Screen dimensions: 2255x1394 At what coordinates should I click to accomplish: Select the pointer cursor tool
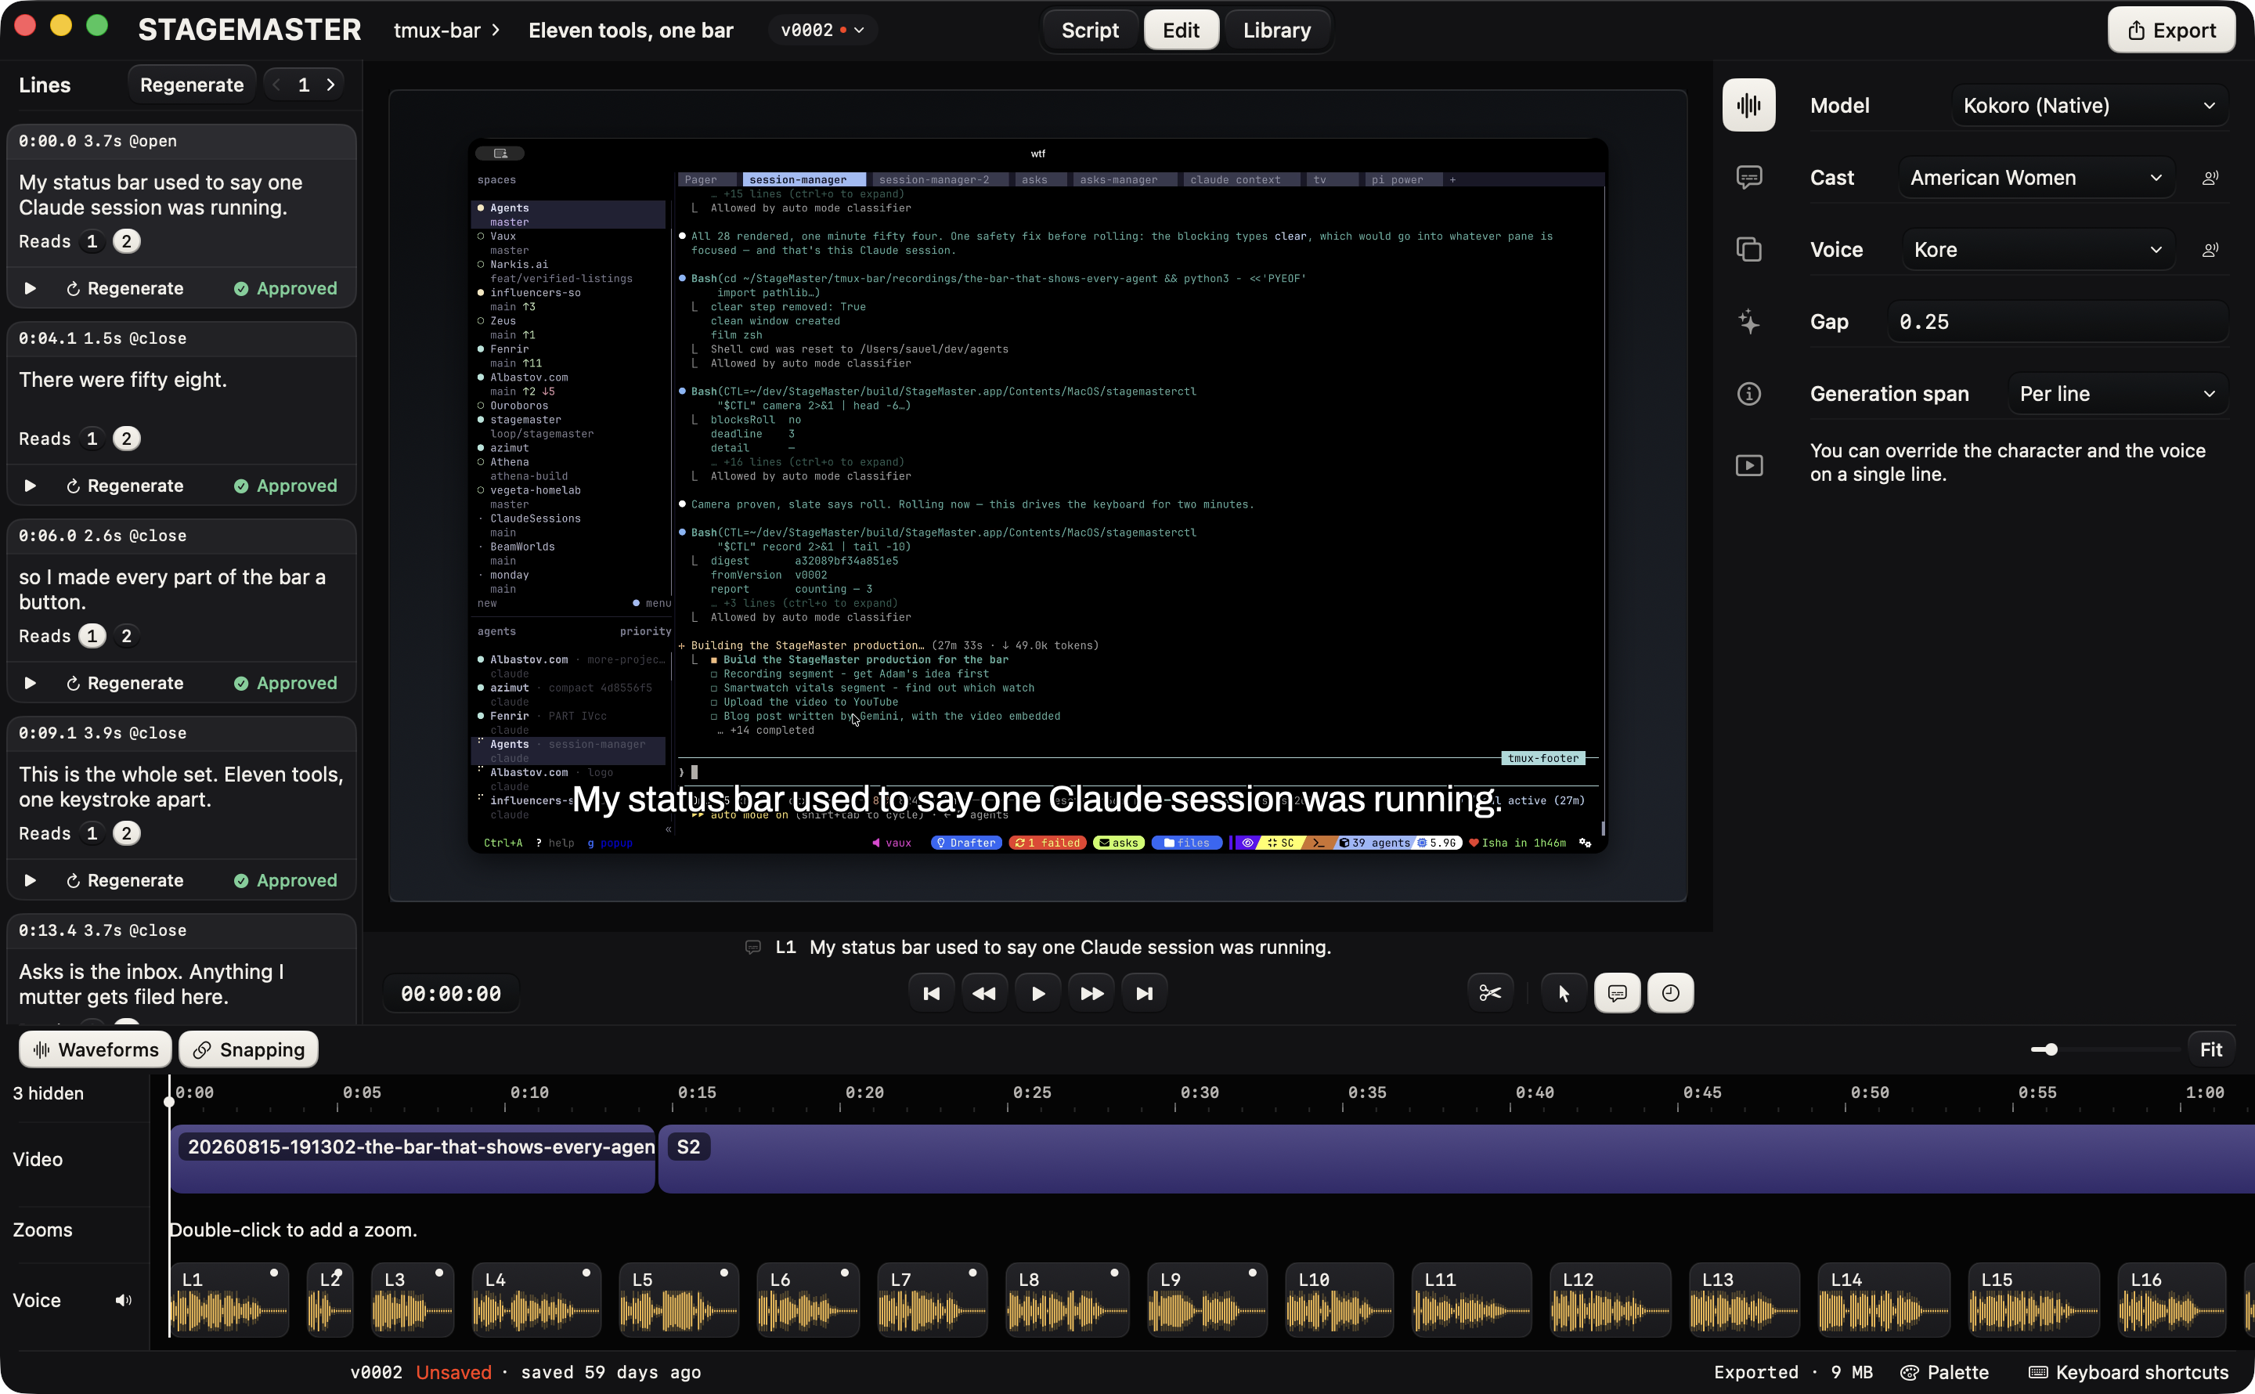click(x=1564, y=993)
